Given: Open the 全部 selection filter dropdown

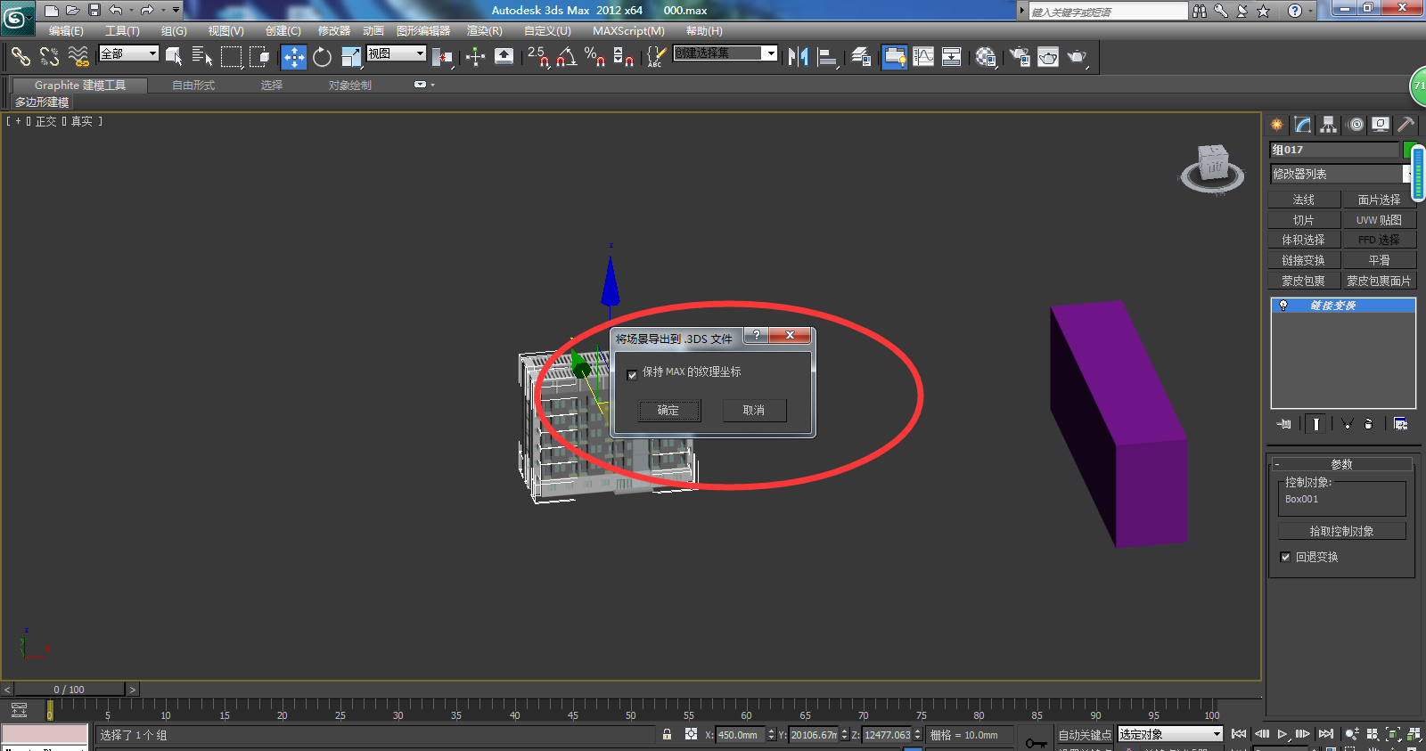Looking at the screenshot, I should pyautogui.click(x=128, y=53).
